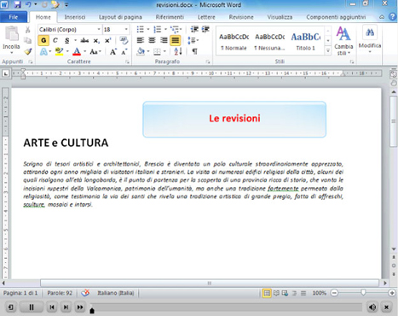The width and height of the screenshot is (398, 316).
Task: Click the text effects A icon
Action: click(x=43, y=51)
